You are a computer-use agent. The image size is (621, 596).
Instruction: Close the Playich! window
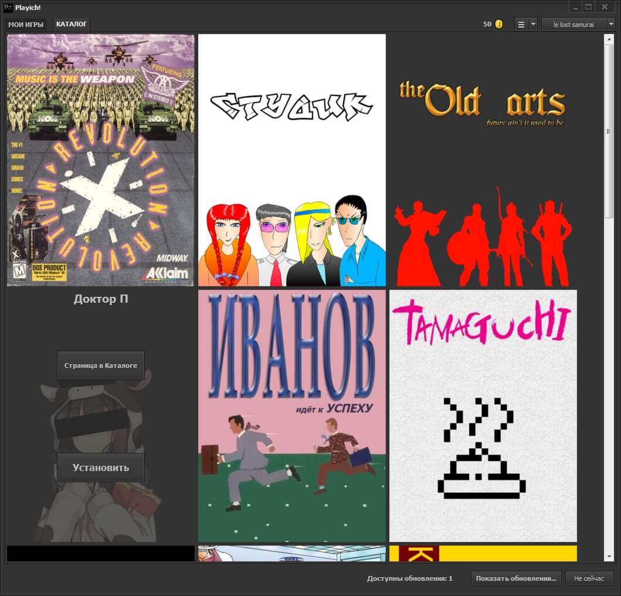pyautogui.click(x=605, y=7)
